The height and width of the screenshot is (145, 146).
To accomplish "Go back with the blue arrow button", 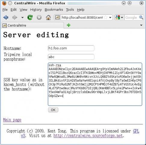I will [x=6, y=18].
